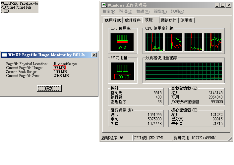The width and height of the screenshot is (234, 165).
Task: Click the R:\pagefile.sys location value
Action: click(x=65, y=64)
